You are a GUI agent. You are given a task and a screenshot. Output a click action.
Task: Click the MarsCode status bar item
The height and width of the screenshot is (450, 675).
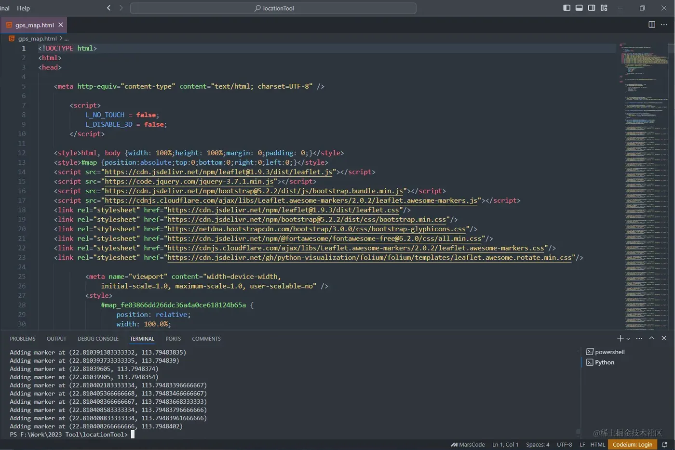[468, 445]
